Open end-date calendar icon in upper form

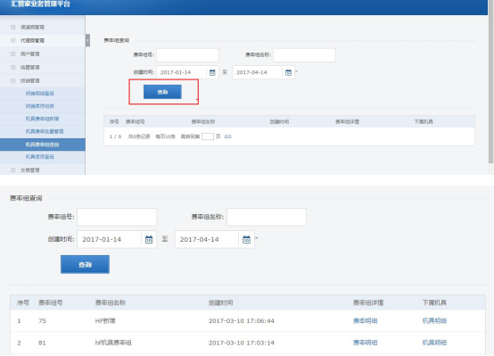pyautogui.click(x=288, y=72)
